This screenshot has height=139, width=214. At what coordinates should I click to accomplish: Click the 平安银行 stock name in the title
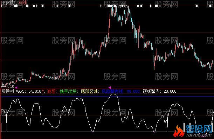(9, 2)
